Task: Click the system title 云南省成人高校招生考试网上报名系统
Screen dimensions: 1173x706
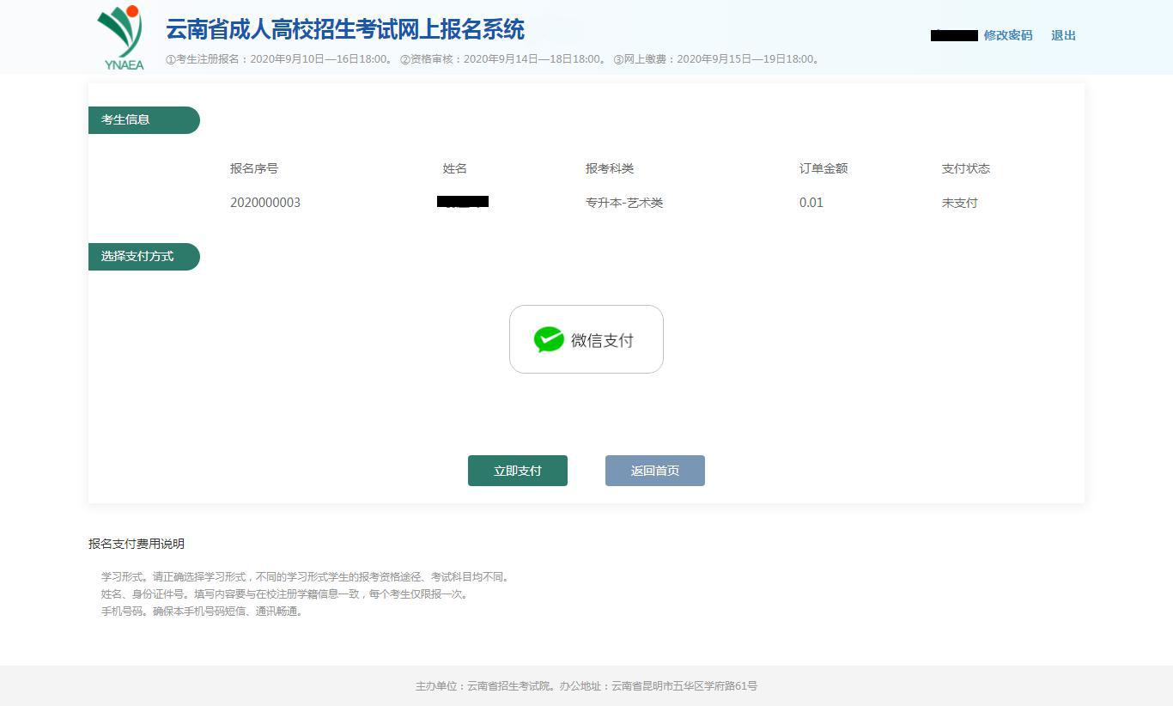Action: point(345,29)
